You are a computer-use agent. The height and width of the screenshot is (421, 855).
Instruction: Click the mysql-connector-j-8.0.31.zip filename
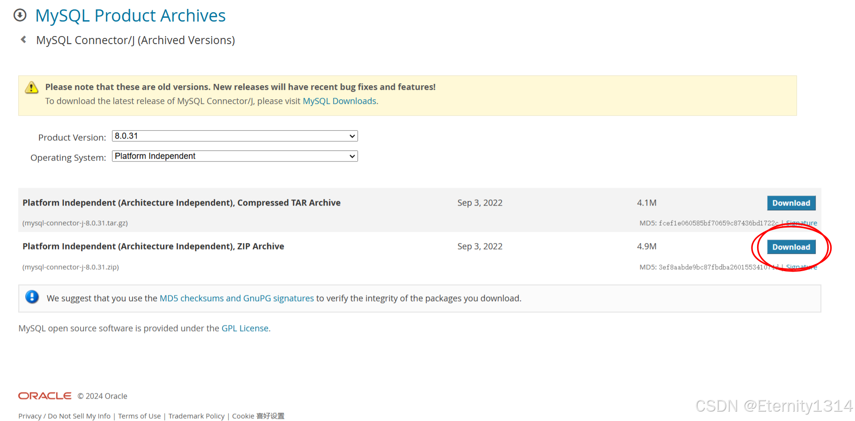point(71,267)
